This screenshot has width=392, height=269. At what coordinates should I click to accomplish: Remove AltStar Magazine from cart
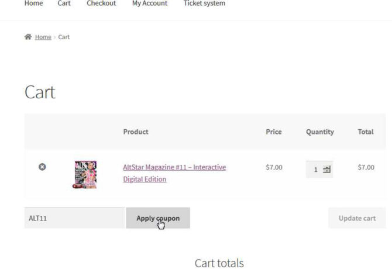[42, 167]
